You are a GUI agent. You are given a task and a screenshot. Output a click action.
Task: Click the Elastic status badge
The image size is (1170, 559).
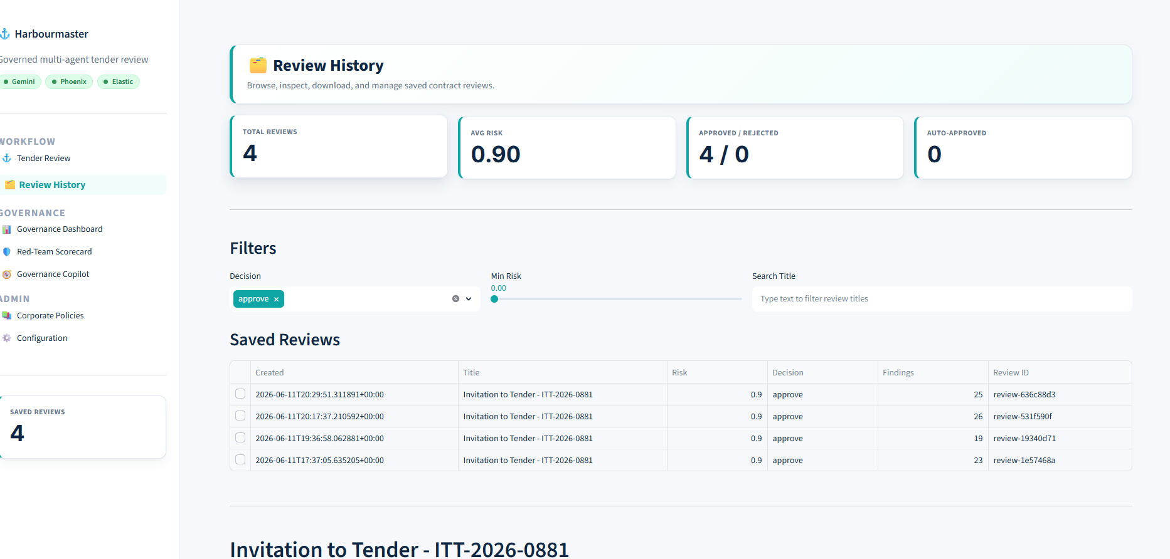pos(119,81)
